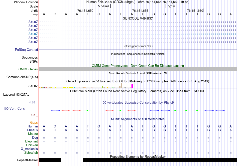
Task: Click the "Rhesus" alignment row label
Action: click(32, 130)
